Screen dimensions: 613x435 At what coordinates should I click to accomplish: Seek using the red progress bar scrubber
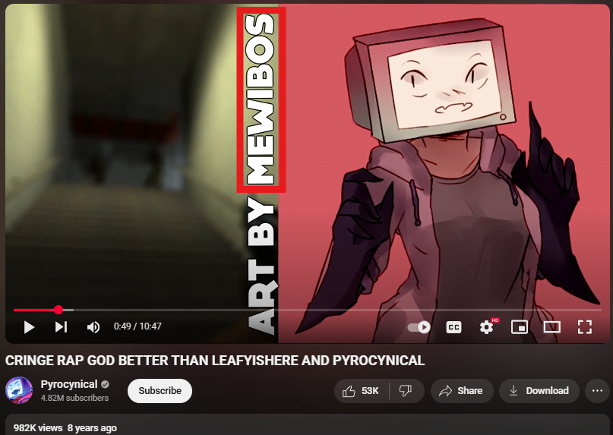point(58,310)
